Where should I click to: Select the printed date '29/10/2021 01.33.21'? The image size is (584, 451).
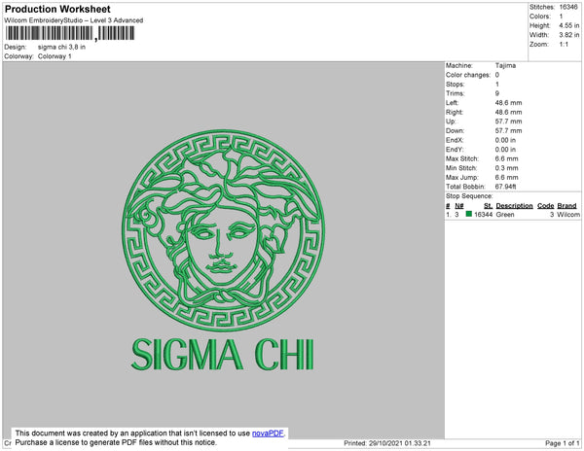click(x=400, y=443)
